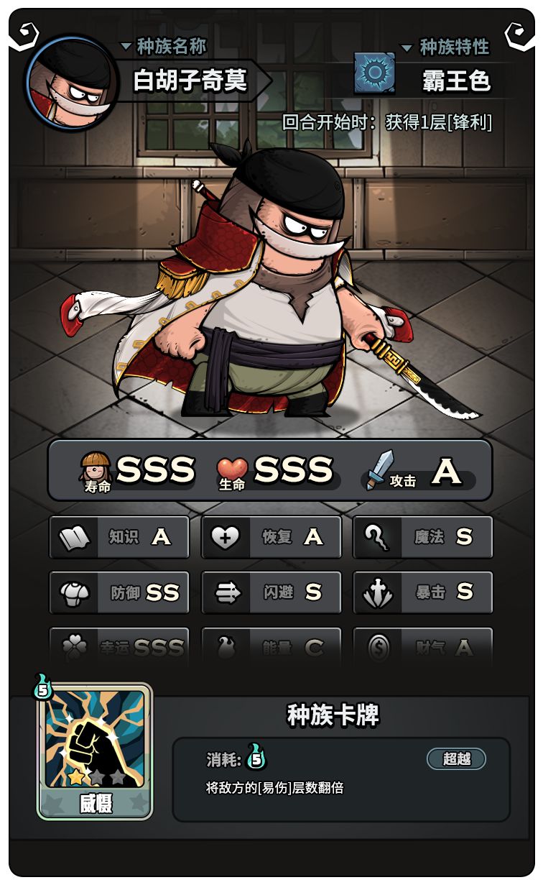Click the 攻击 sword icon
Screen dimensions: 543x885
(x=378, y=470)
